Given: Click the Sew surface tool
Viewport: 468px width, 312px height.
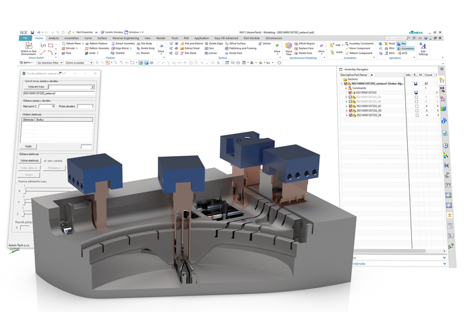Looking at the screenshot, I should click(x=209, y=48).
